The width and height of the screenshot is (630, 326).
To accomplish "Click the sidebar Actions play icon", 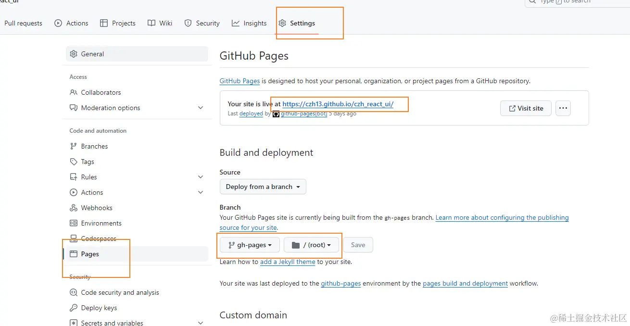I will tap(74, 192).
